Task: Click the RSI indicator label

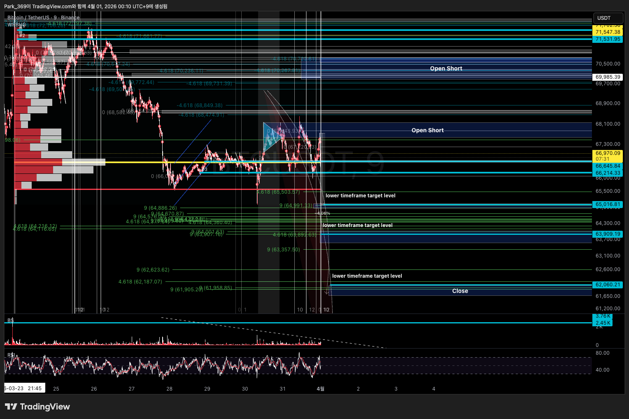Action: click(x=12, y=355)
